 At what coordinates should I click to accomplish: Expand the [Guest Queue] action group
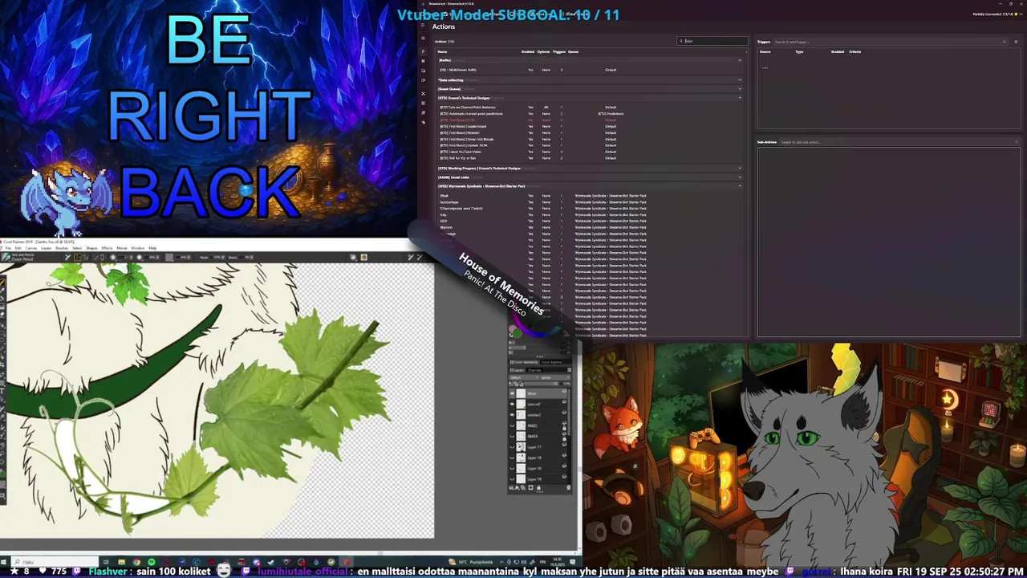(x=740, y=89)
